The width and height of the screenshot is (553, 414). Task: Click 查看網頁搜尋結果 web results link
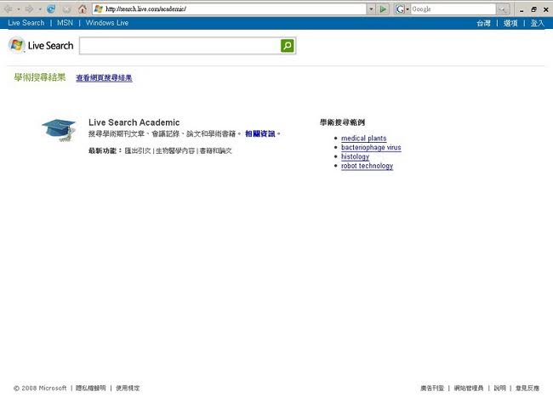[104, 78]
